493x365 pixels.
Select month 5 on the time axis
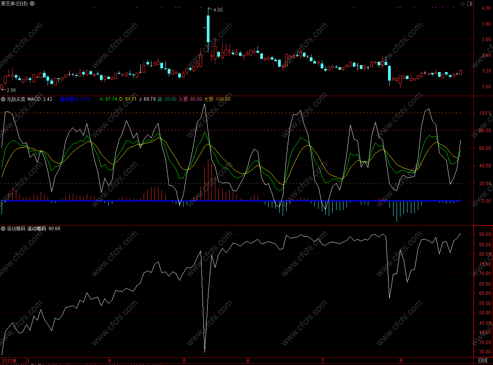(x=184, y=361)
